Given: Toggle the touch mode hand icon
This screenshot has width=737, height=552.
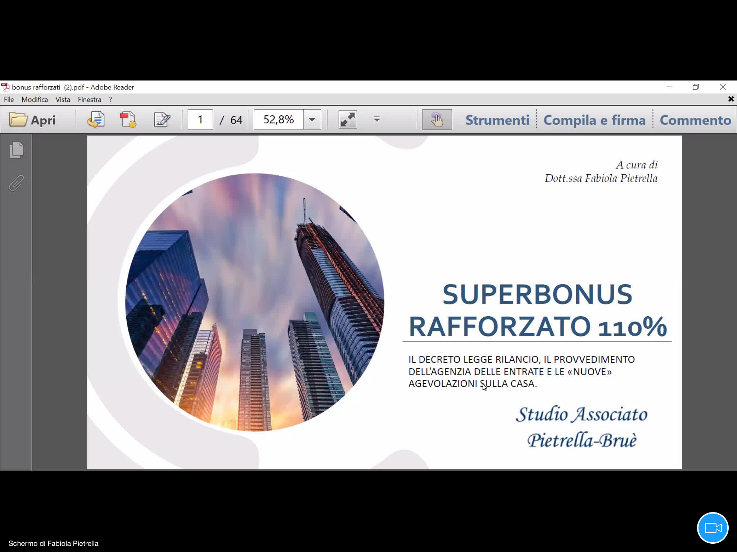Looking at the screenshot, I should click(x=437, y=119).
